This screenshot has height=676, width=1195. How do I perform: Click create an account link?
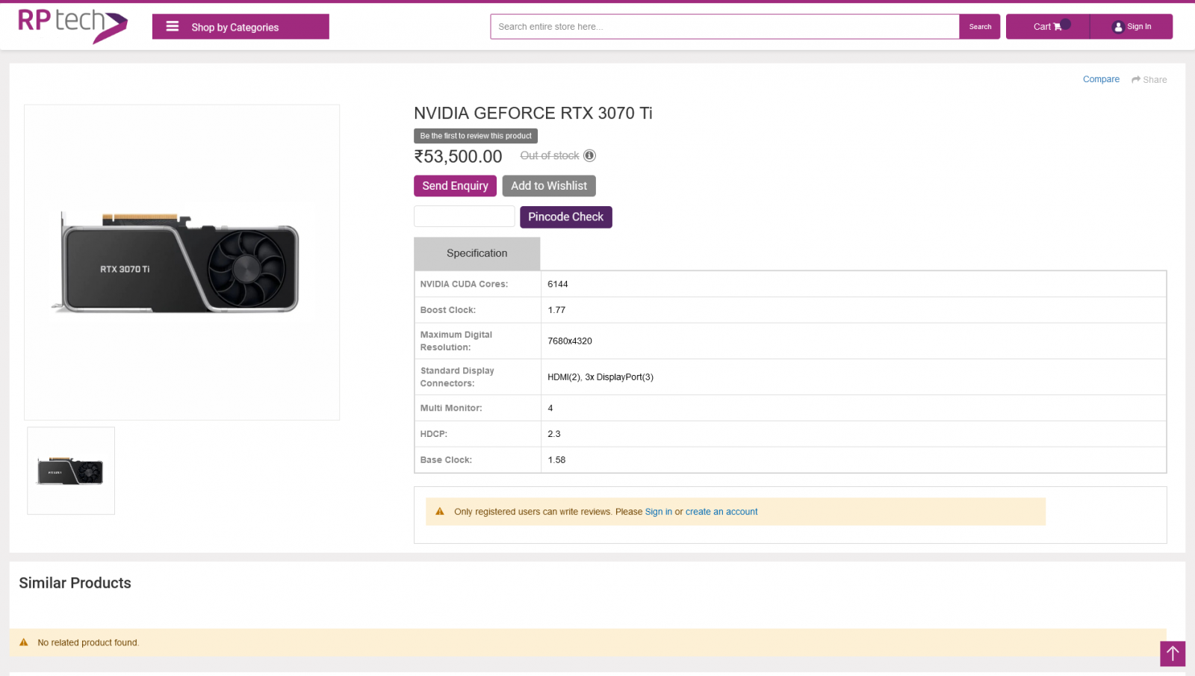721,512
